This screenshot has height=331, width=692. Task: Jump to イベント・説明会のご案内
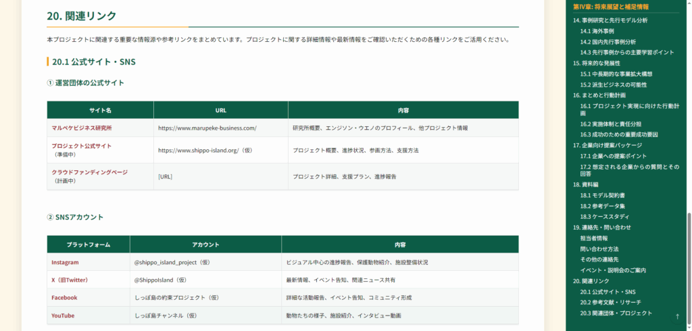click(613, 270)
